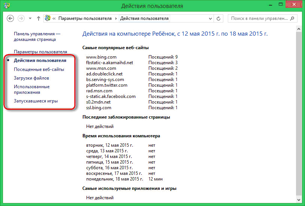Viewport: 305px width, 206px height.
Task: Click the ad.doubleclick.net entry
Action: coord(104,74)
